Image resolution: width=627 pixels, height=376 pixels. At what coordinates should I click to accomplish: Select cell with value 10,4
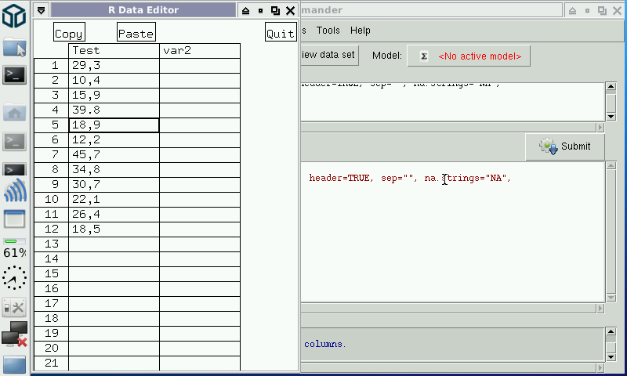(114, 81)
